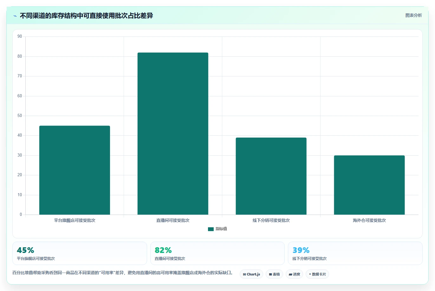This screenshot has height=291, width=435.
Task: Click the chart title 不同渠道的库存结构中可直接使用批次占比差异
Action: tap(87, 16)
